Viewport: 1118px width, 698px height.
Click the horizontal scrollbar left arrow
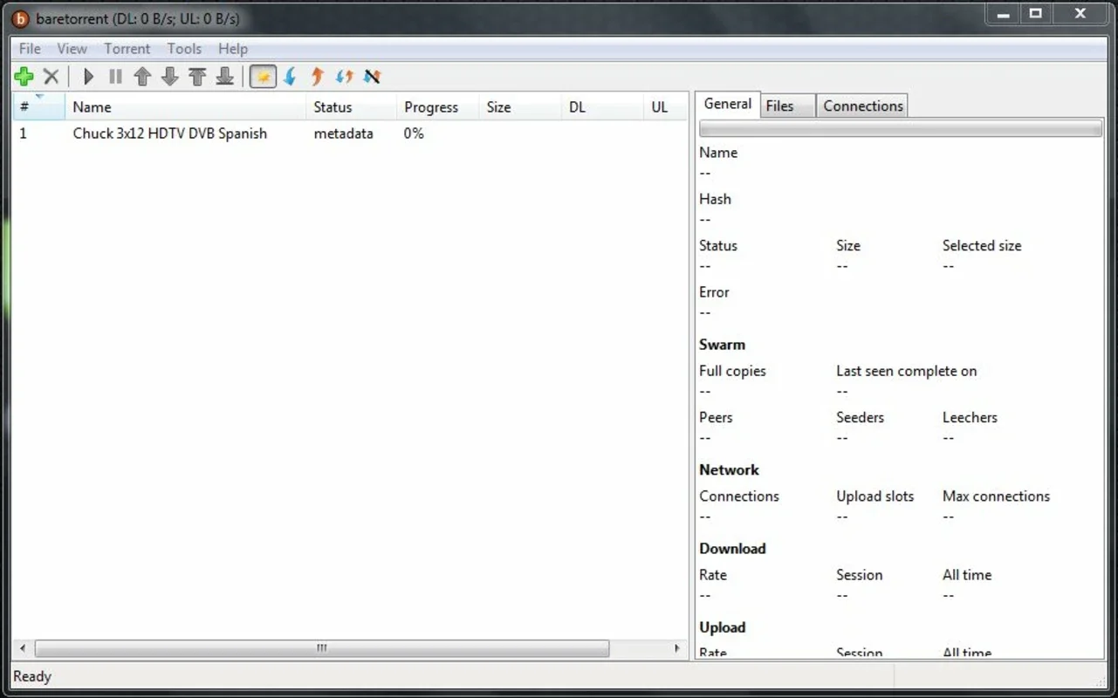[23, 648]
